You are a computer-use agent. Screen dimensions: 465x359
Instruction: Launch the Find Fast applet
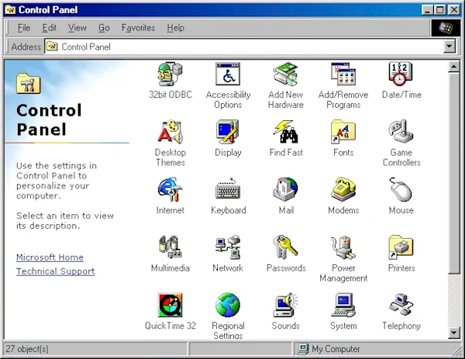(286, 133)
